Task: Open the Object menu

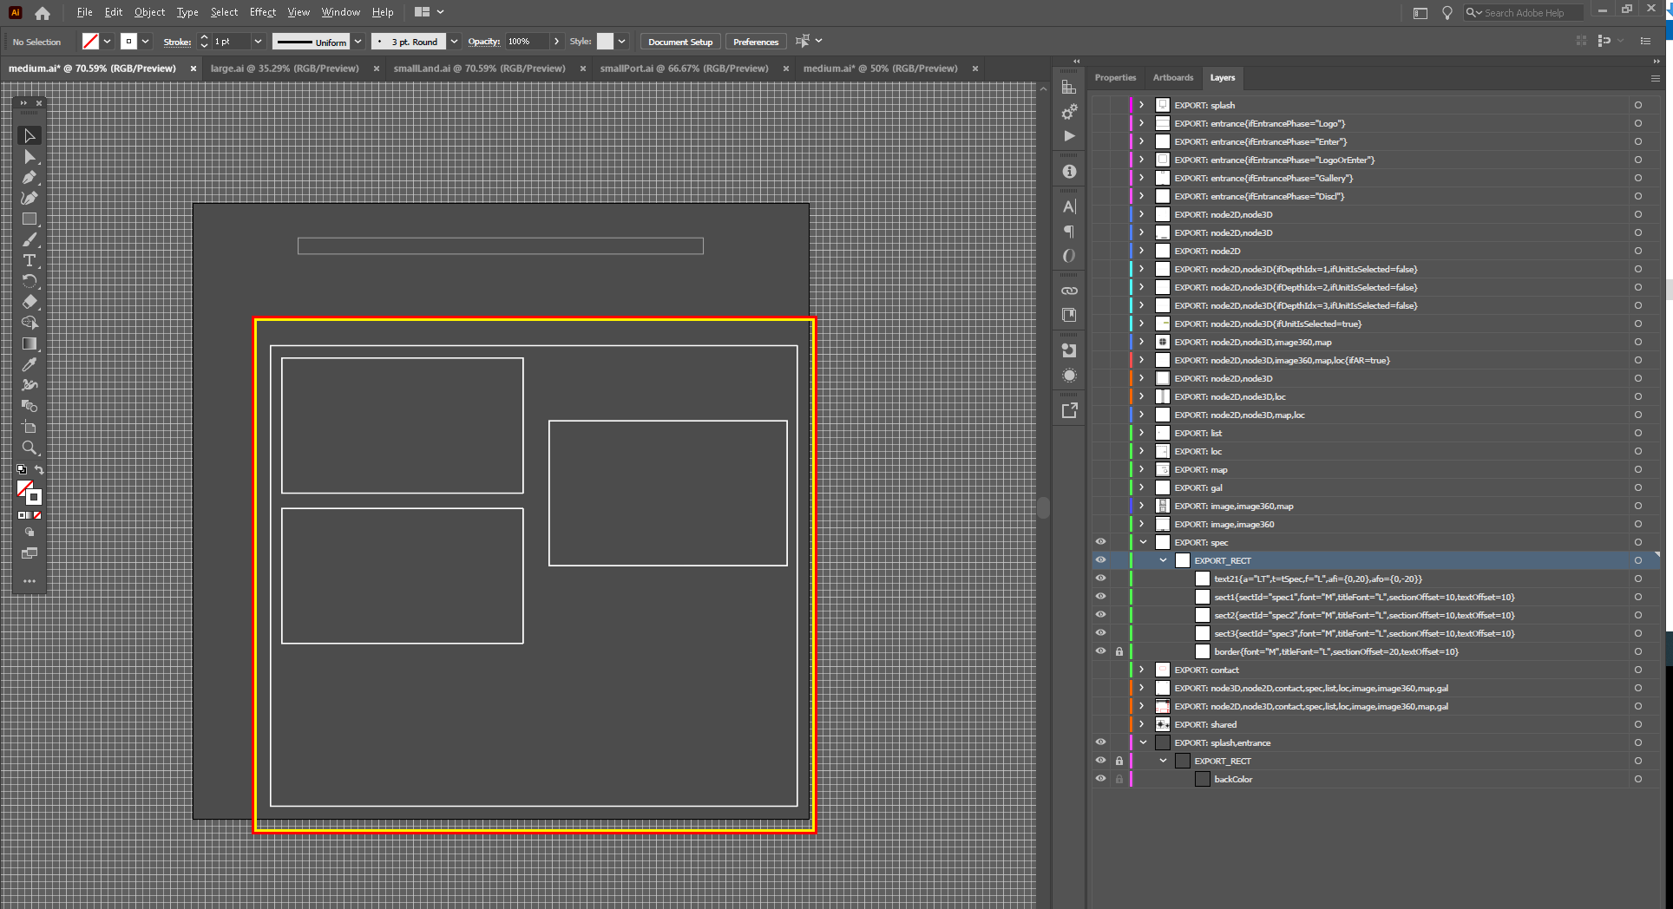Action: click(149, 12)
